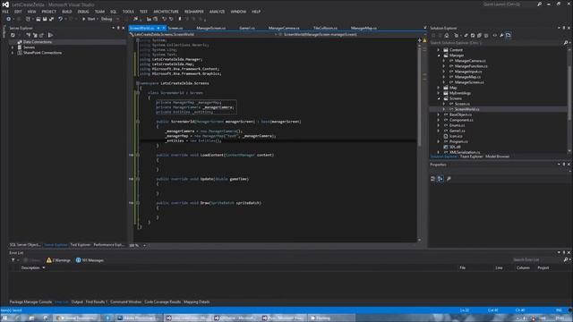Viewport: 573px width, 322px height.
Task: Close the ScreenWorld.cs editor tab
Action: pyautogui.click(x=164, y=28)
